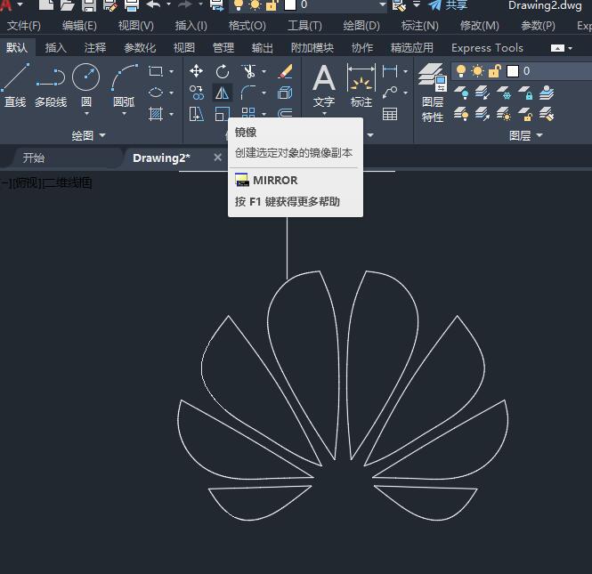Click white color swatch in quick access layer box
The image size is (592, 574).
click(290, 4)
